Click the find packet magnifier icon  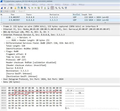[x=29, y=8]
